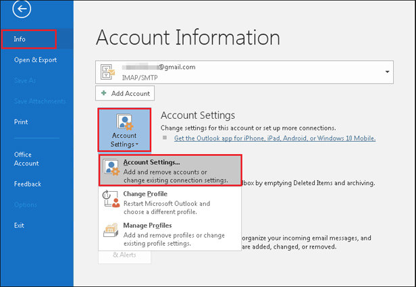The width and height of the screenshot is (416, 287).
Task: Click Exit in the sidebar
Action: [19, 226]
